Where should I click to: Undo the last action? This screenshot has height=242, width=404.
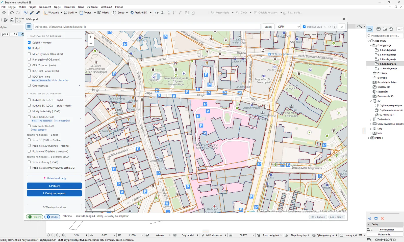(x=12, y=13)
